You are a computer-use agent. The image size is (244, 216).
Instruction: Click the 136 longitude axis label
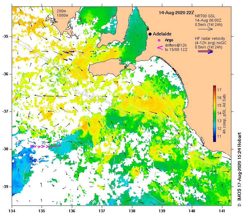coord(72,211)
